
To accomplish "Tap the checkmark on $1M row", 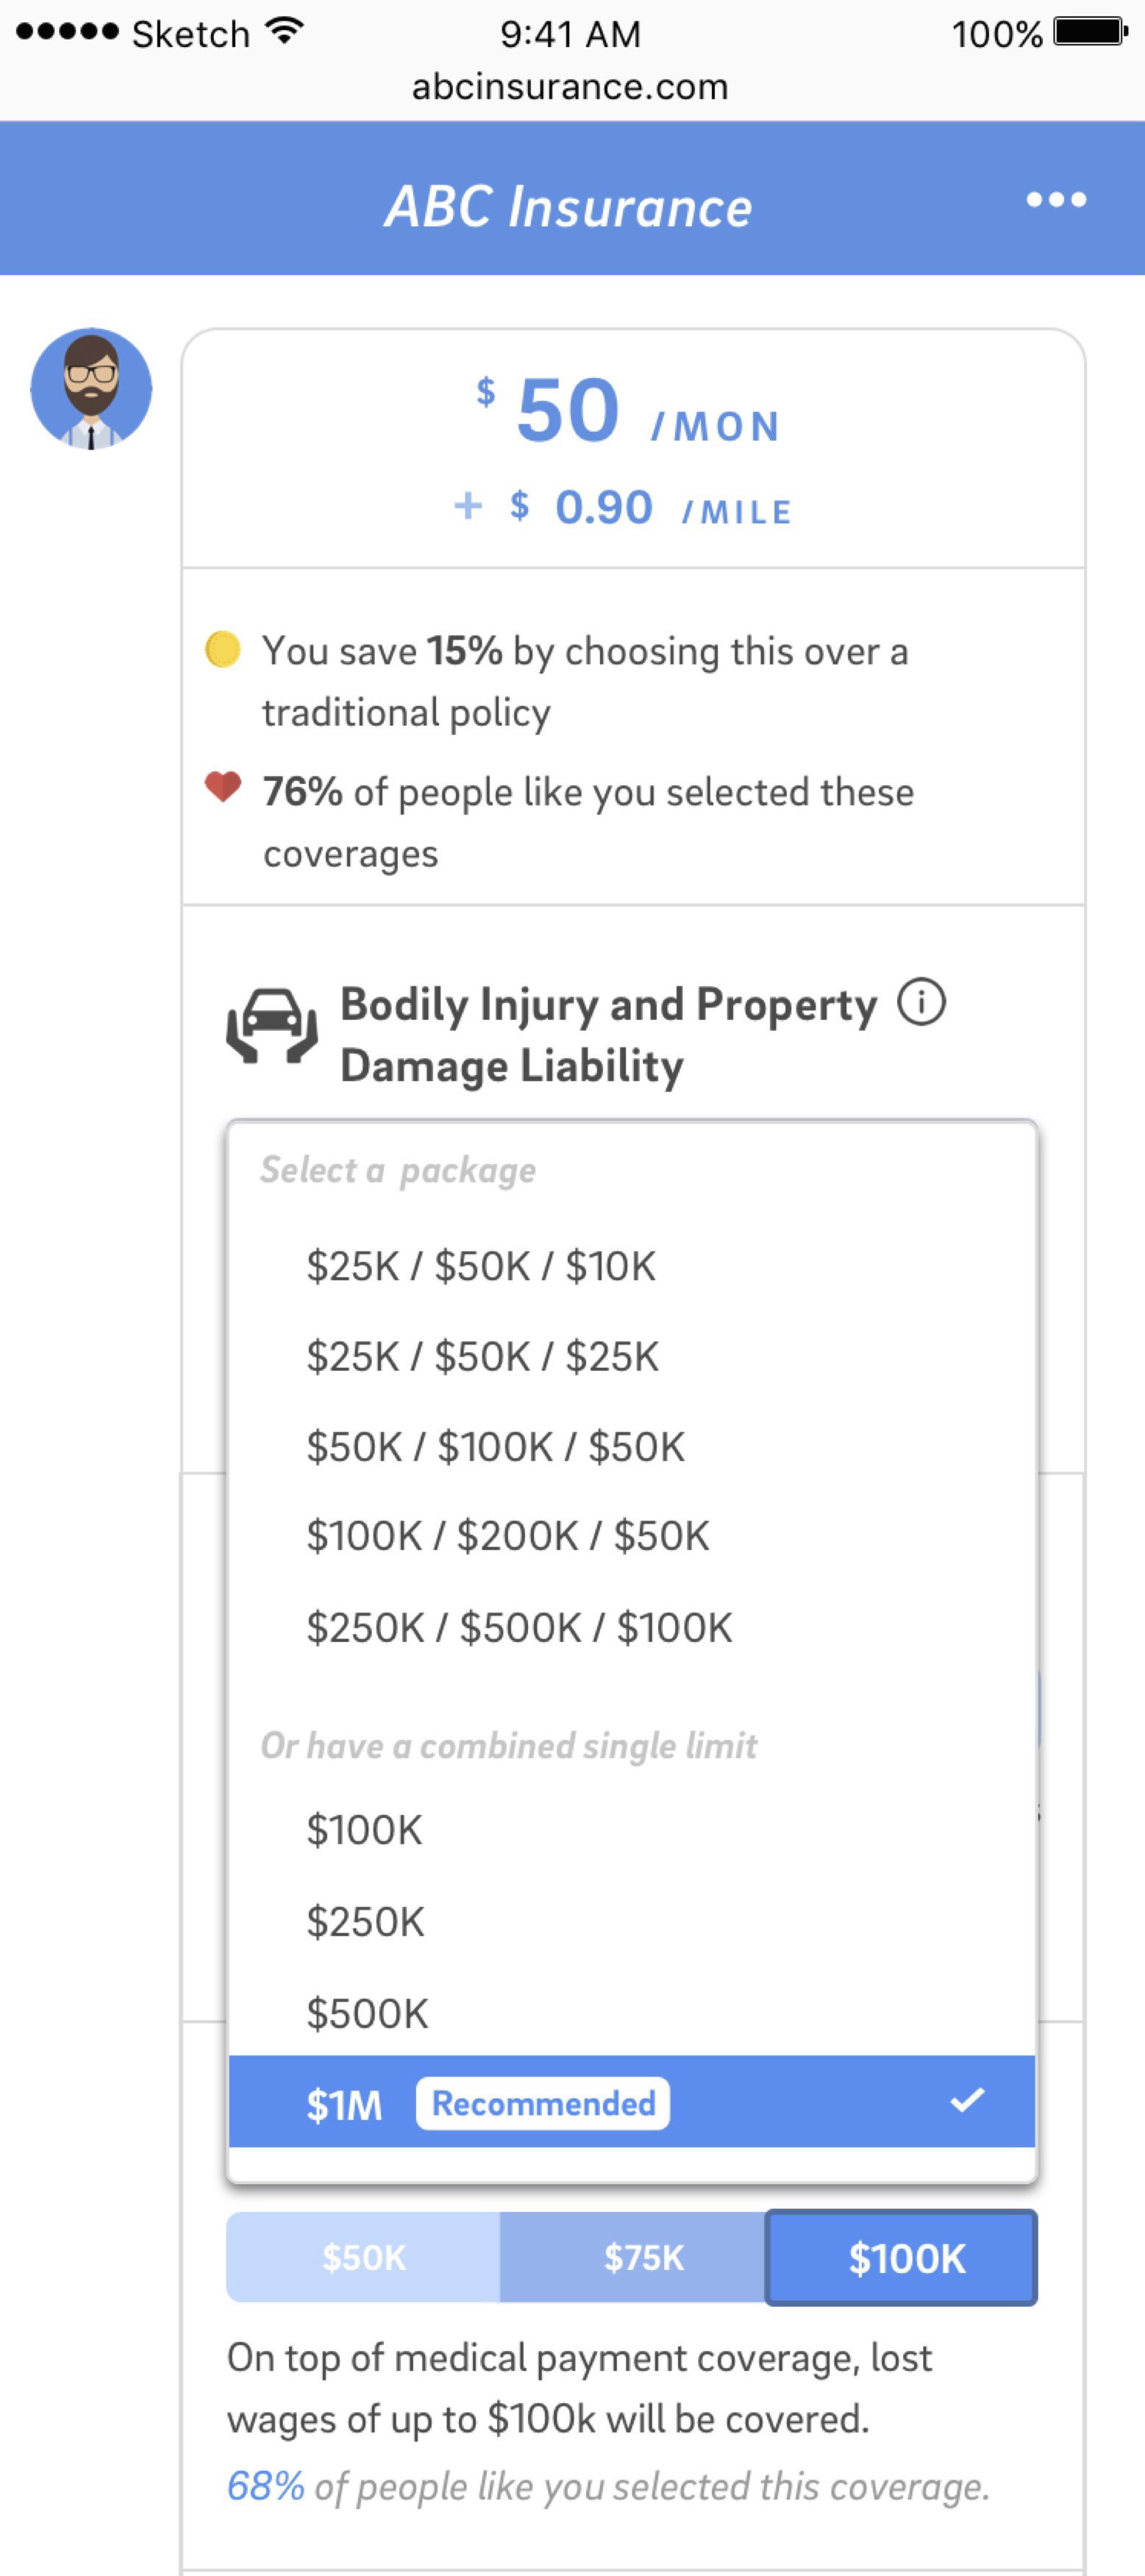I will pyautogui.click(x=967, y=2100).
